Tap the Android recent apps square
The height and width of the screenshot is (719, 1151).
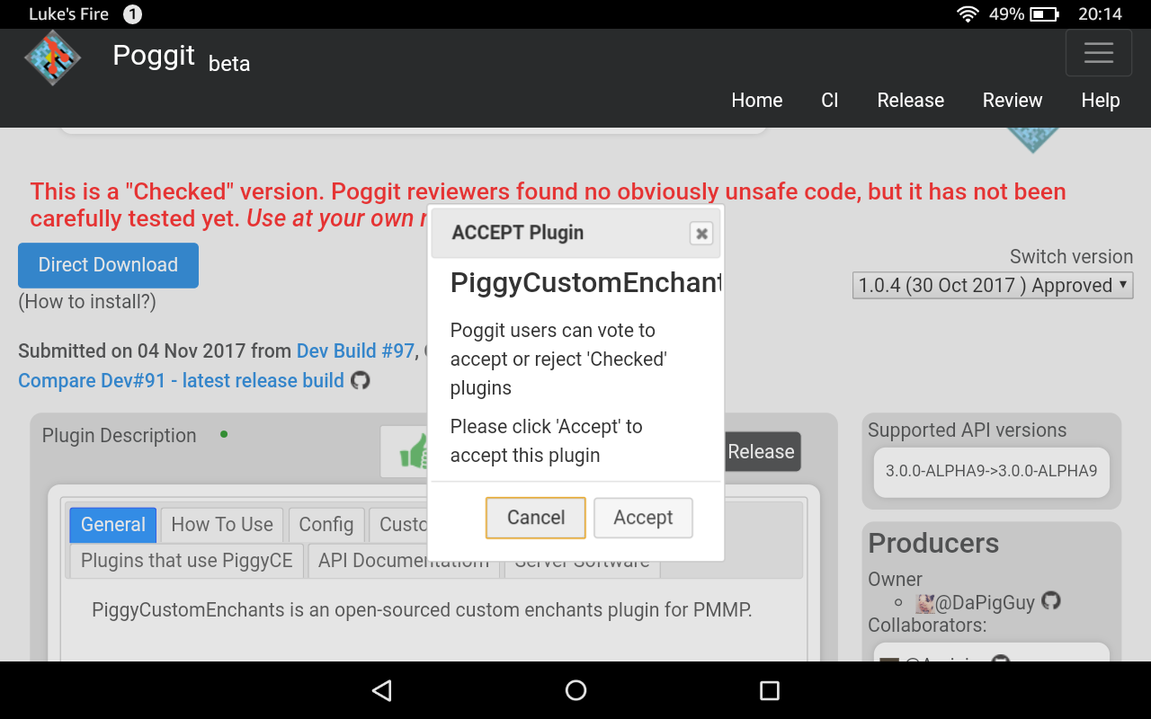769,690
